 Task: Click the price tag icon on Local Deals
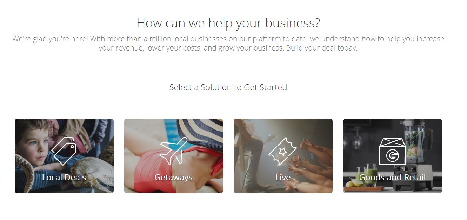(64, 151)
